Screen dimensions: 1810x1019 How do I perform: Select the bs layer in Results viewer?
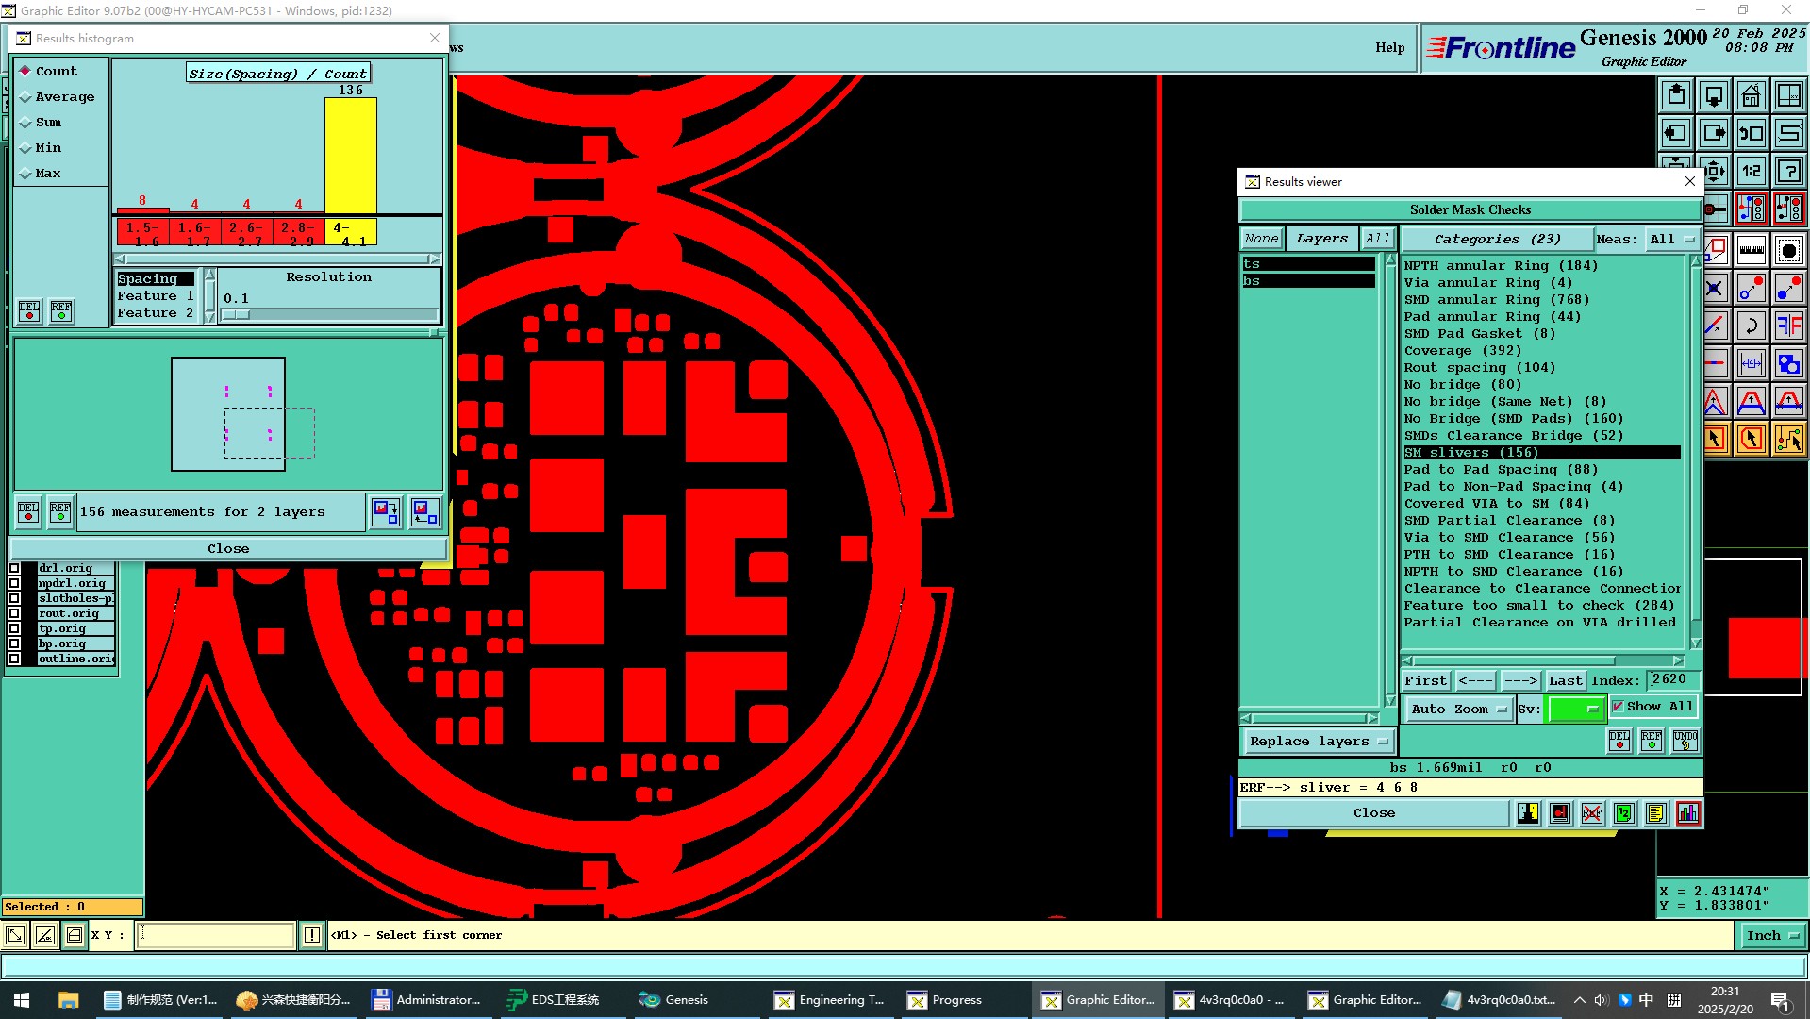(x=1308, y=280)
